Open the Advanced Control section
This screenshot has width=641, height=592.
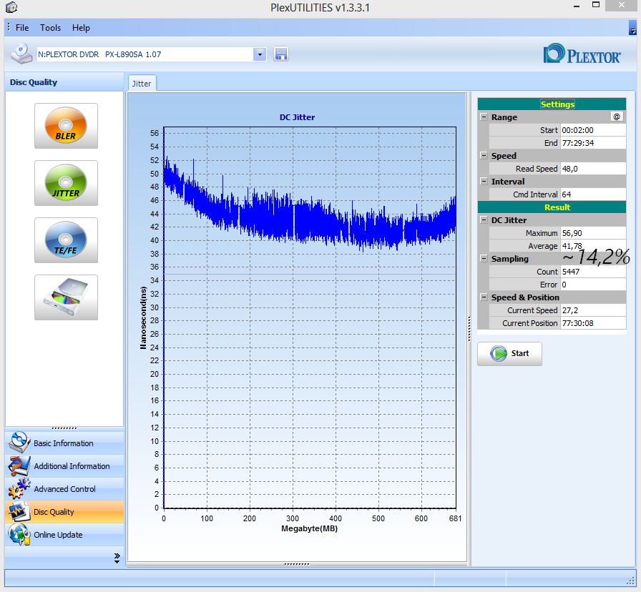pos(64,488)
